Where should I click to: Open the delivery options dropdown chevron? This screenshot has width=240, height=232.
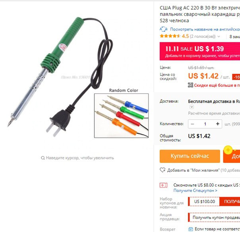[x=192, y=107]
